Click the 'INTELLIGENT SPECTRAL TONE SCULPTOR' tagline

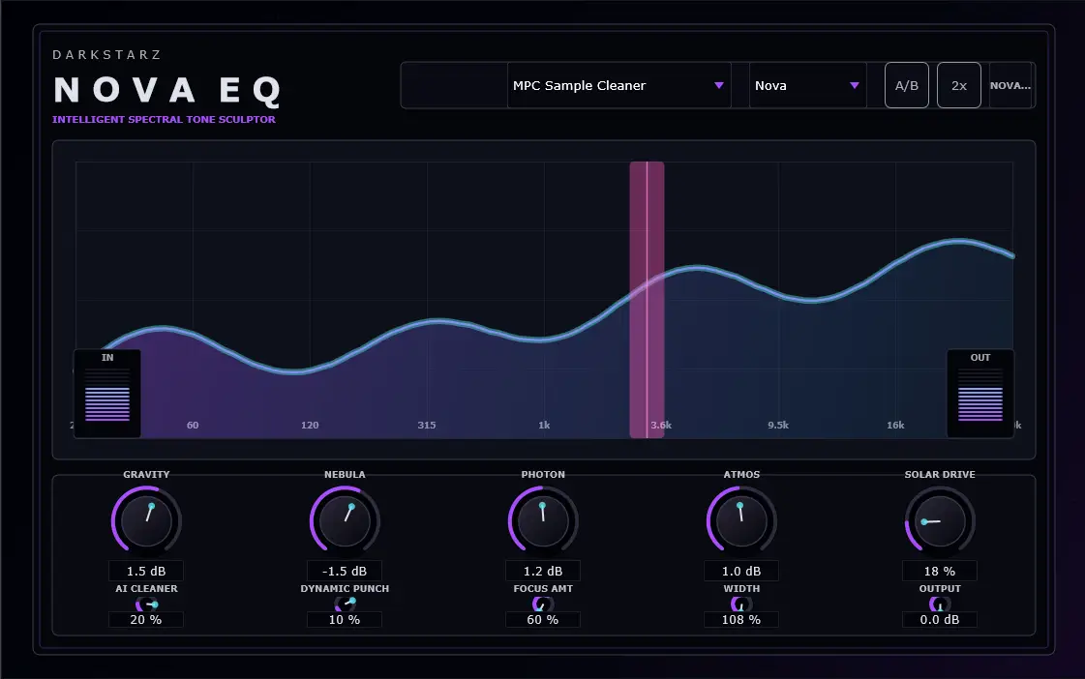[164, 119]
